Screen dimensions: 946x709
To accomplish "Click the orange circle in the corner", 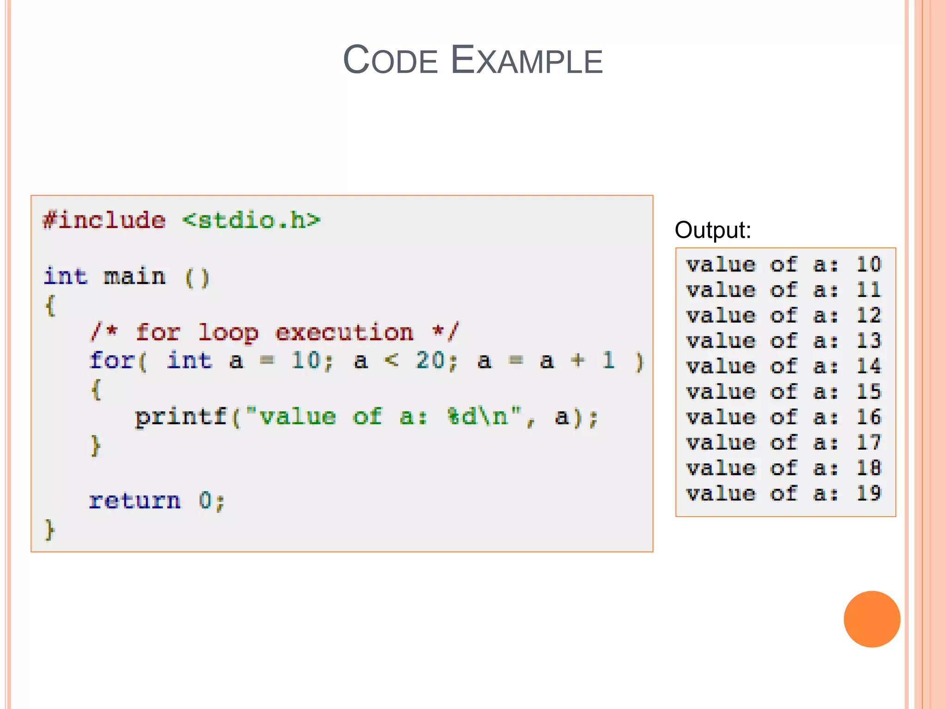I will click(x=872, y=619).
